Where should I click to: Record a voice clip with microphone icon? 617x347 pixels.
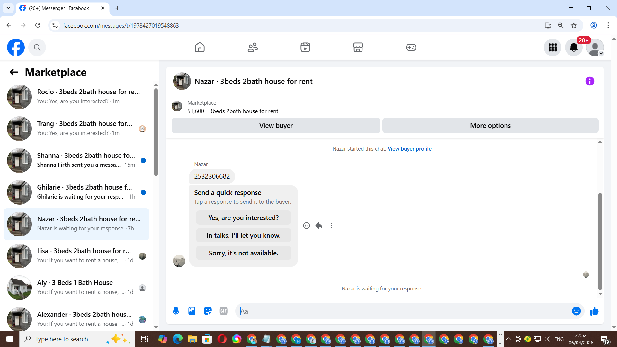pos(176,311)
